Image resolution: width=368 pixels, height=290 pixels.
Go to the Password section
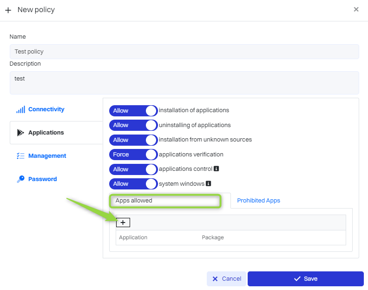42,179
